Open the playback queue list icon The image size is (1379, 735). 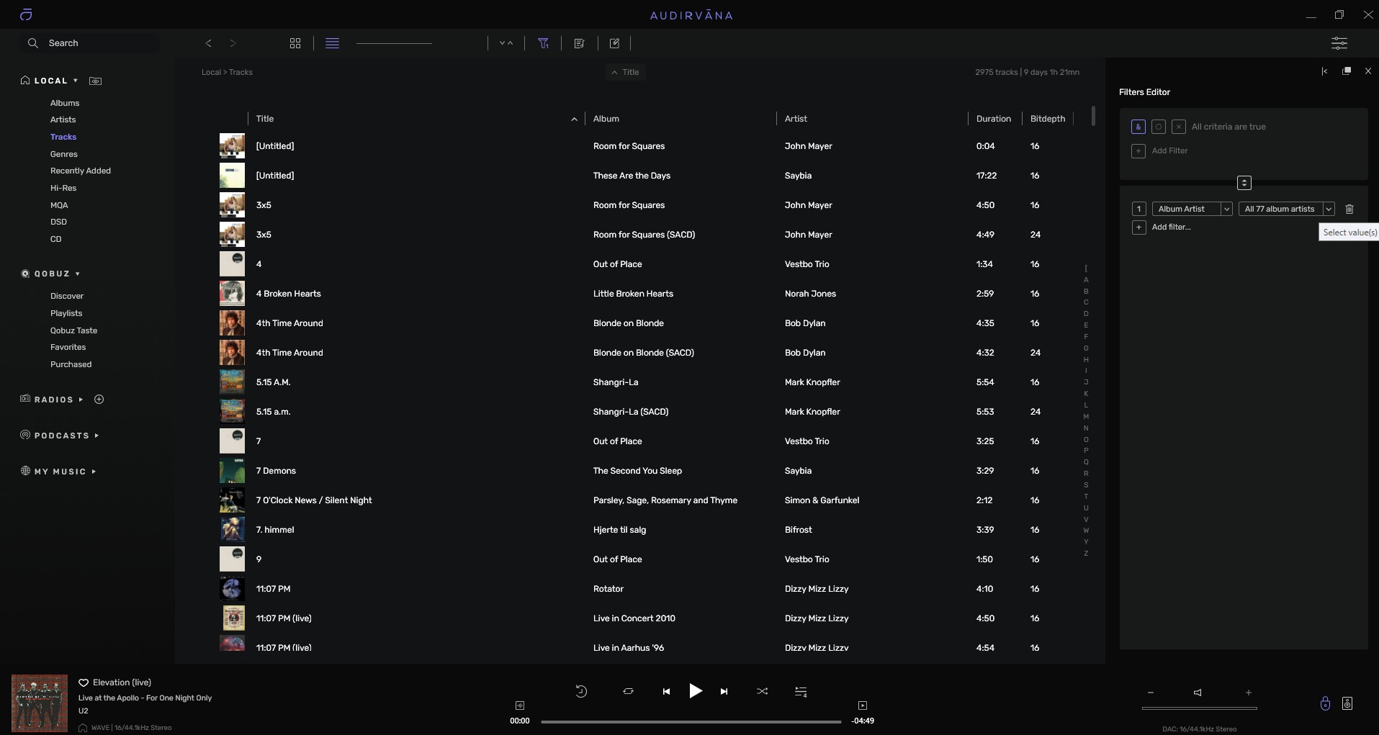click(801, 691)
